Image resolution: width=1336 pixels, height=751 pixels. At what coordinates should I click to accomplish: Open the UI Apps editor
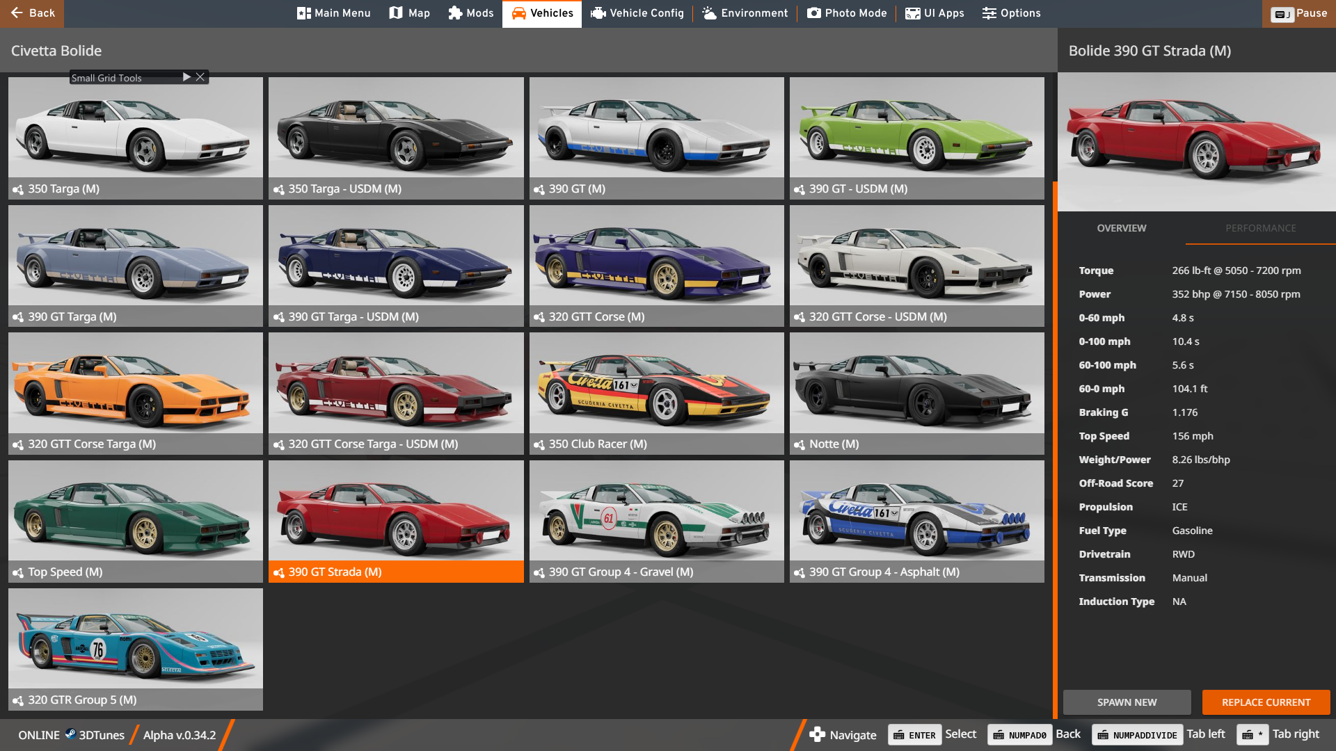click(x=935, y=13)
